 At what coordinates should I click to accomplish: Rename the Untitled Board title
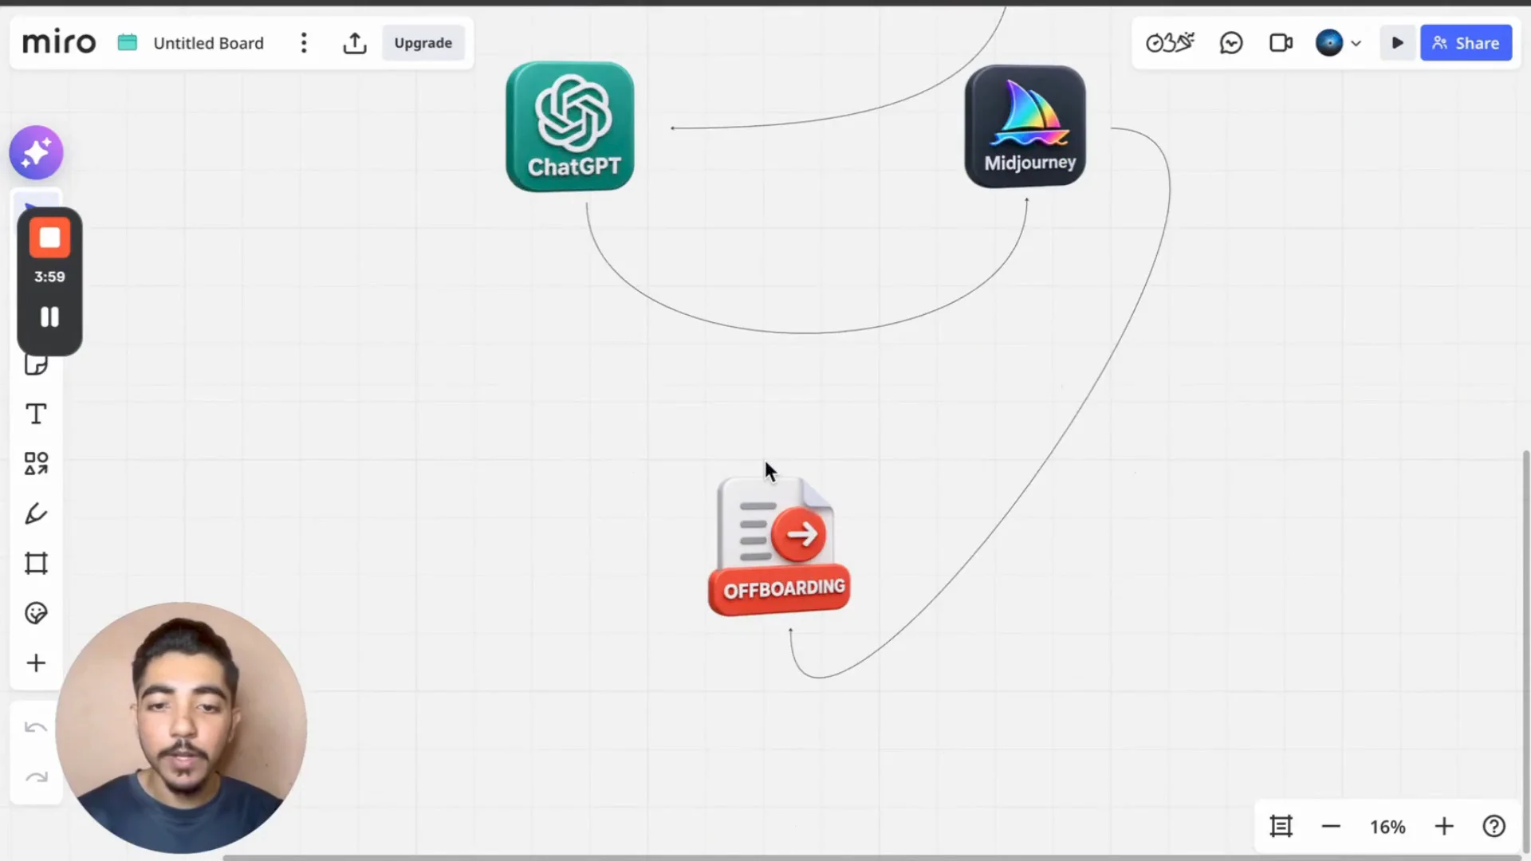(x=208, y=43)
